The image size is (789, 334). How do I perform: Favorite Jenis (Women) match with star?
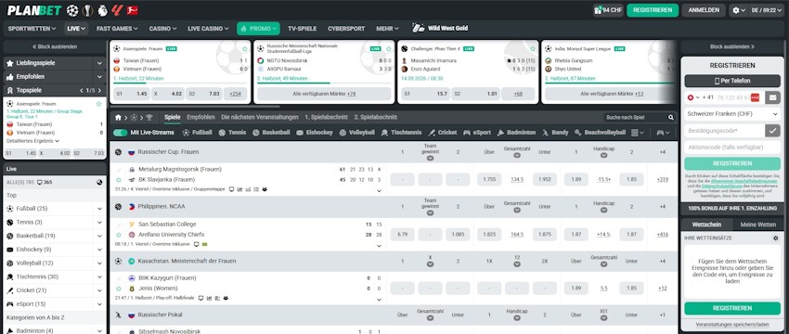coord(119,289)
